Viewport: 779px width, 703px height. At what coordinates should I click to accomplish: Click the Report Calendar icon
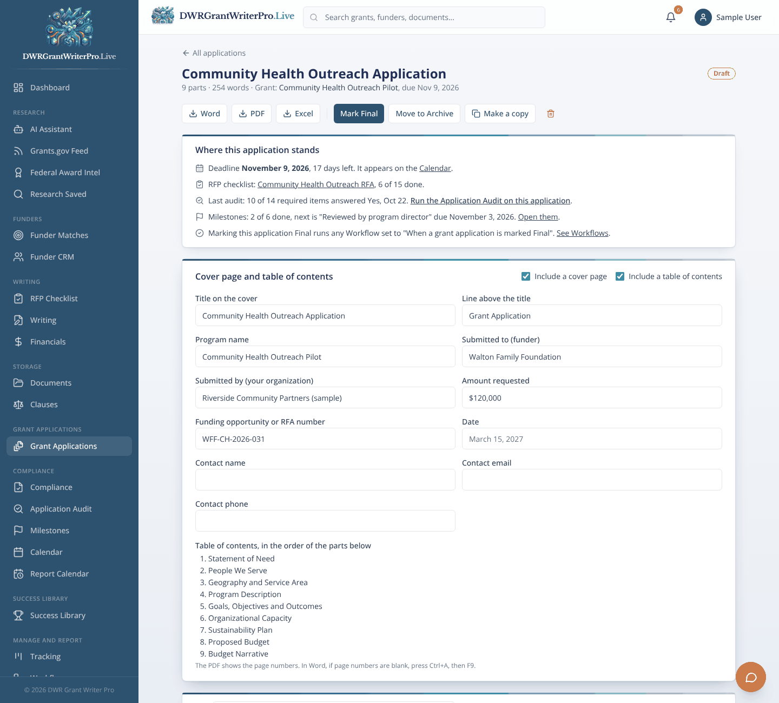[x=18, y=574]
